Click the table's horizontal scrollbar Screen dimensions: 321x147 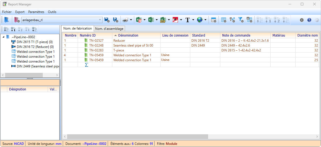(137, 137)
